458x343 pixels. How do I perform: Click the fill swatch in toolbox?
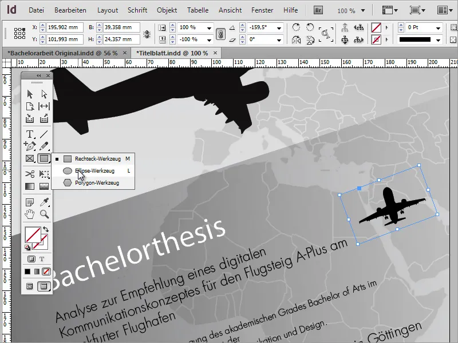[x=33, y=235]
